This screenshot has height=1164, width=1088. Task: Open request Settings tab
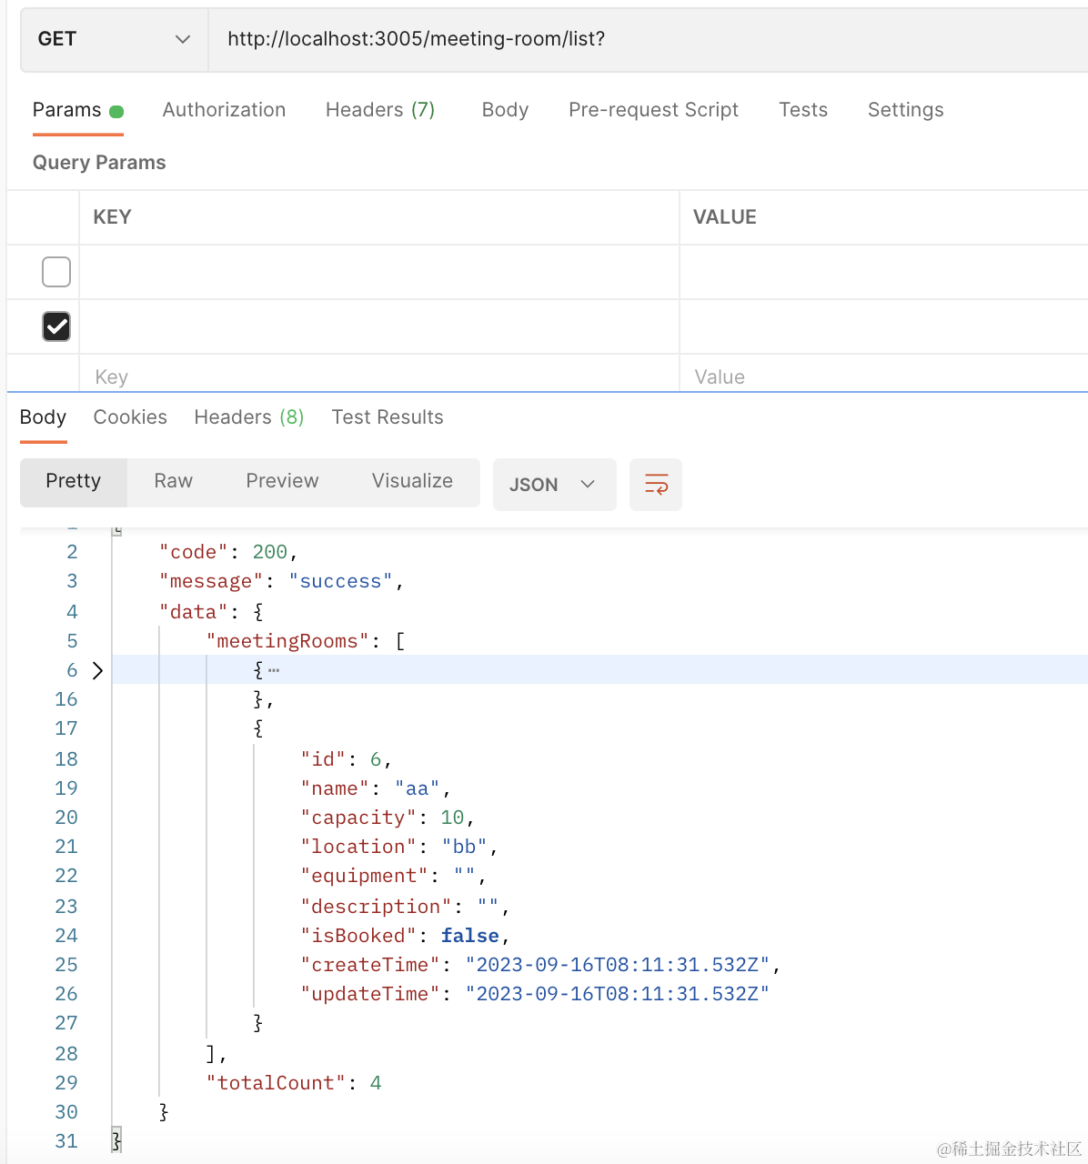[905, 110]
